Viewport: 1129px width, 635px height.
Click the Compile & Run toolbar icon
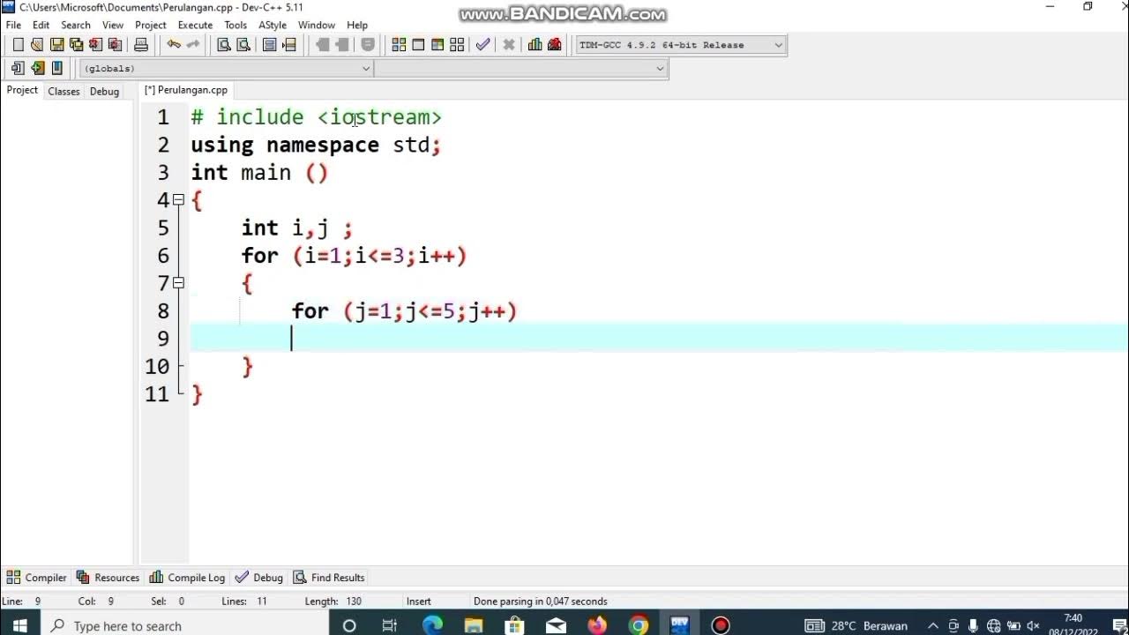(437, 45)
